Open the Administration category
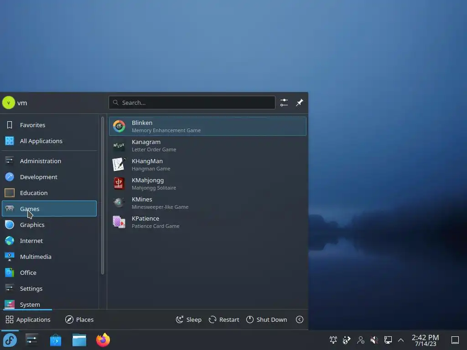 click(x=49, y=161)
